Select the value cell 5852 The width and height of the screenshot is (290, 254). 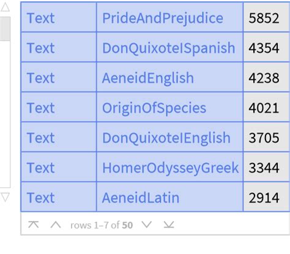pos(267,17)
